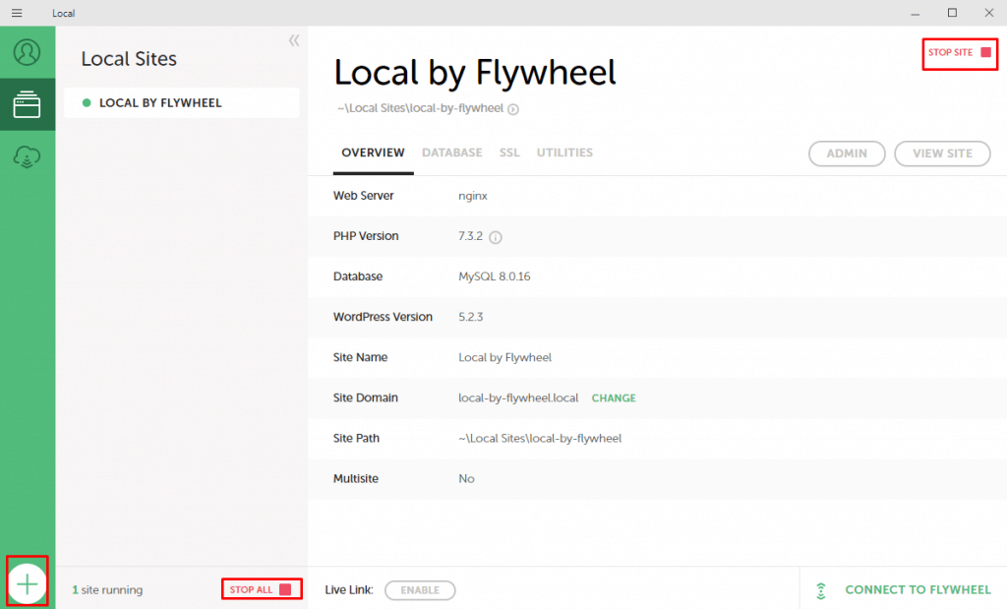Click Connect to Flywheel link

(x=918, y=589)
